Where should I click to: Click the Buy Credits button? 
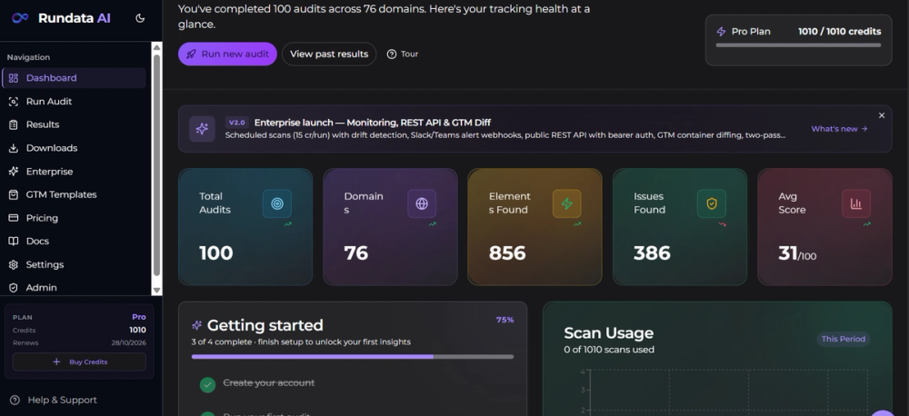(79, 362)
